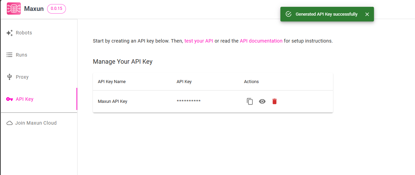Click the "Maxun API Key" name cell
Viewport: 415px width, 175px height.
[x=112, y=101]
